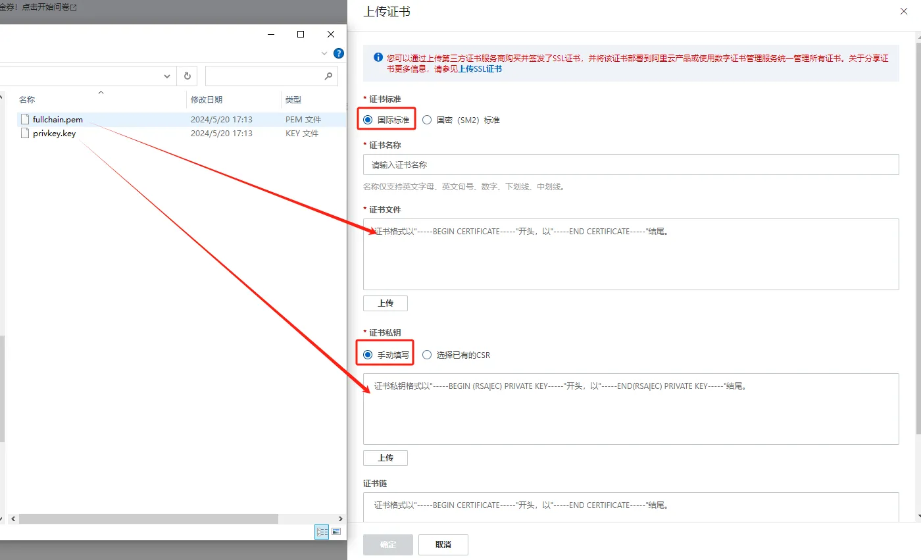Click the KEY 文件 type cell

[x=302, y=134]
